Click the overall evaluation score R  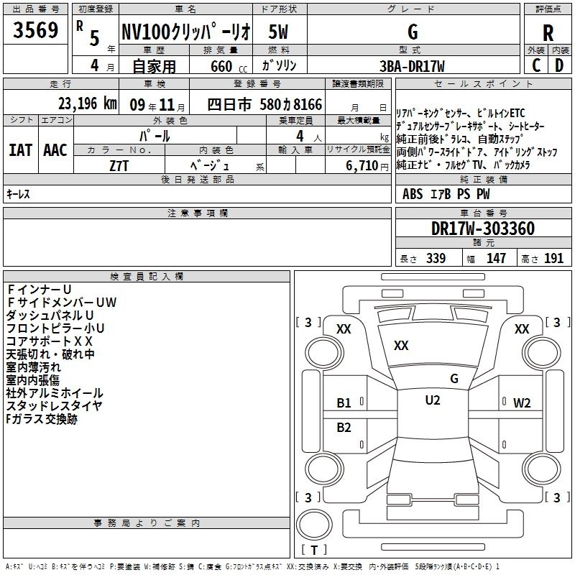[x=548, y=33]
